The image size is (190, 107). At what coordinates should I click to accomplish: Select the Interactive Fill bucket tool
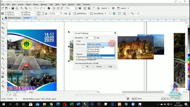(x=3, y=86)
